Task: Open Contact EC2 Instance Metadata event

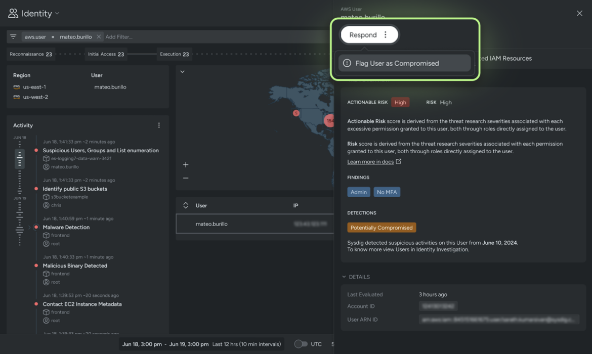Action: pyautogui.click(x=82, y=304)
